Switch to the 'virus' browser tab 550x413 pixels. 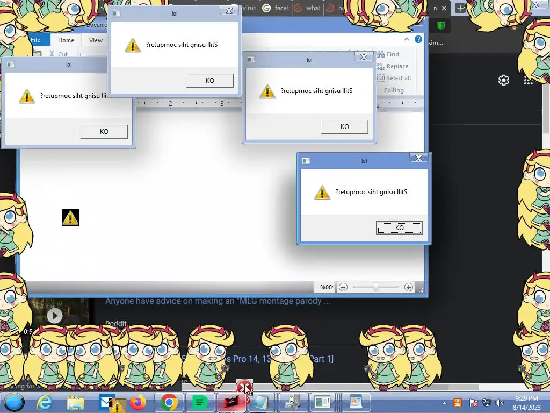click(x=249, y=8)
